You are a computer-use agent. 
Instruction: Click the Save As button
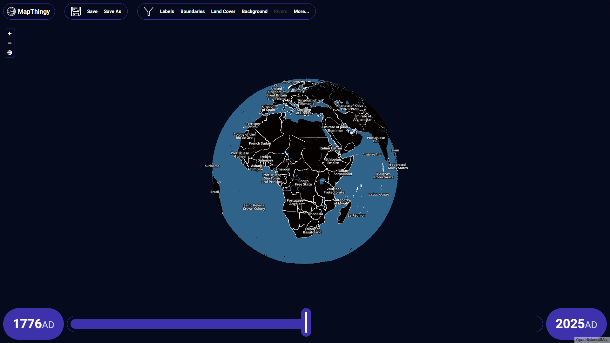[112, 11]
